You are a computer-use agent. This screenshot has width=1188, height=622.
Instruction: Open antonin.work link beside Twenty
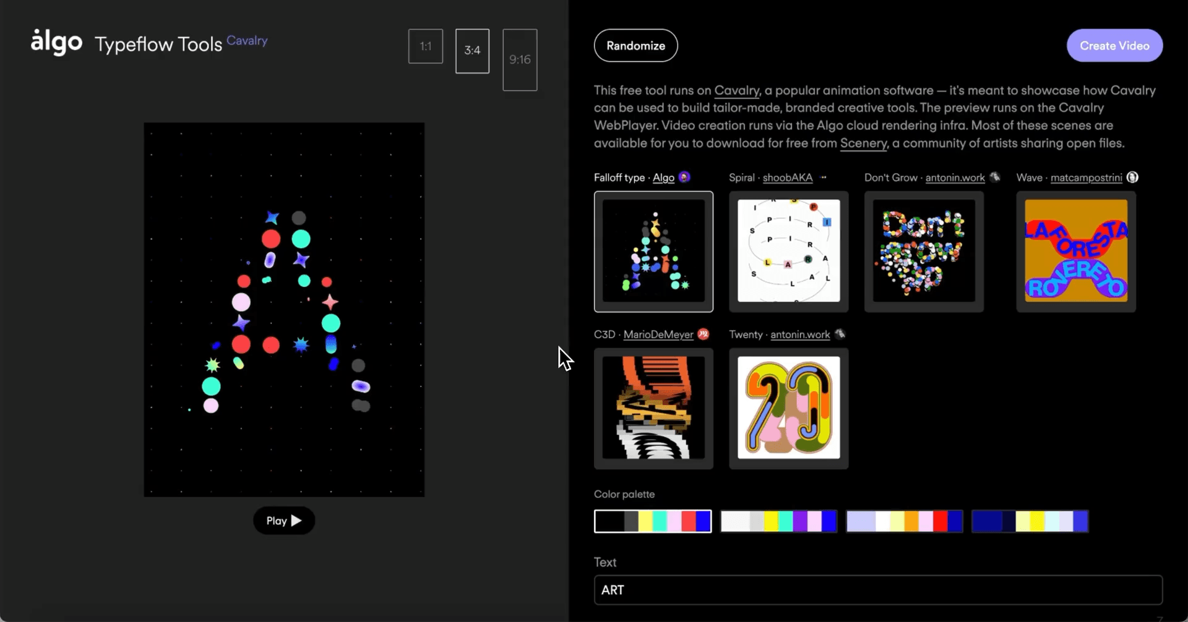[800, 334]
